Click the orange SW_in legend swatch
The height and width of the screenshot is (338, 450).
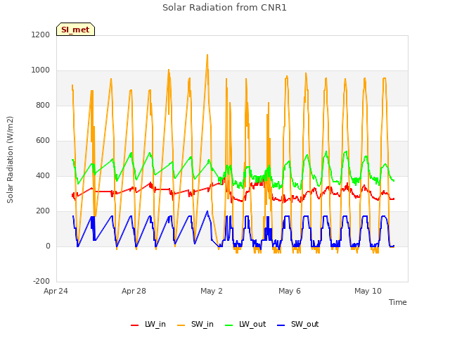[x=181, y=325]
